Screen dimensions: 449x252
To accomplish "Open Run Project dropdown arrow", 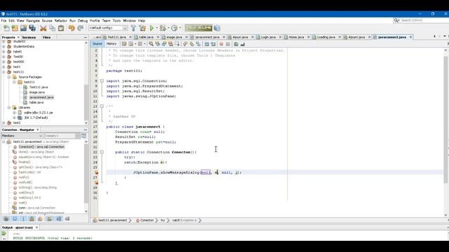I will click(x=157, y=28).
